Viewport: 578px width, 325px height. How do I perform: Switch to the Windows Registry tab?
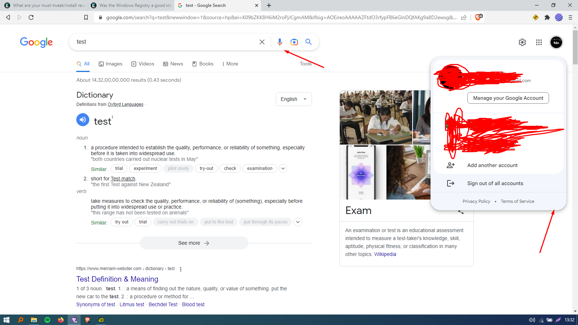click(132, 5)
